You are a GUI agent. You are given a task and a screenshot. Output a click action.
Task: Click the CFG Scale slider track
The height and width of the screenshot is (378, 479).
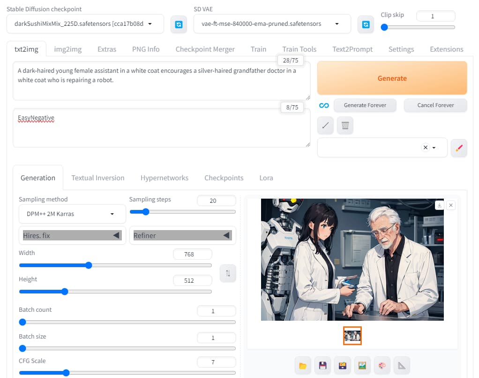tap(141, 373)
